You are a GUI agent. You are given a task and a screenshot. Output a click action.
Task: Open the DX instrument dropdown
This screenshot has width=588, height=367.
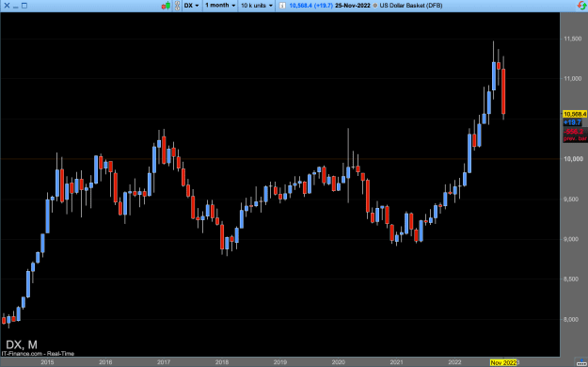[x=192, y=6]
